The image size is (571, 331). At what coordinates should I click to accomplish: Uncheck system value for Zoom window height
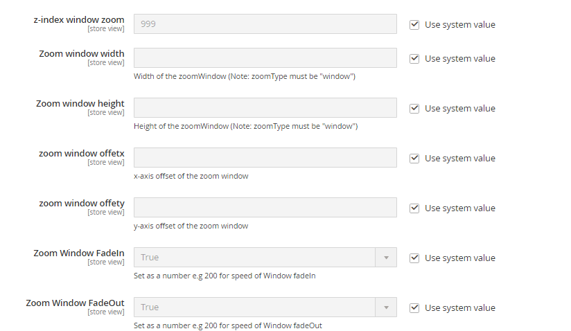(414, 109)
